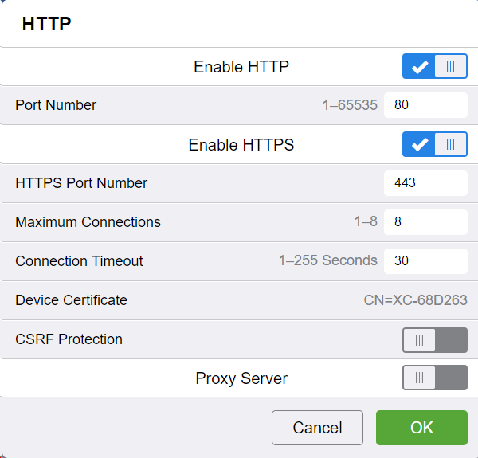Switch on the Proxy Server toggle
The width and height of the screenshot is (478, 458).
(434, 378)
